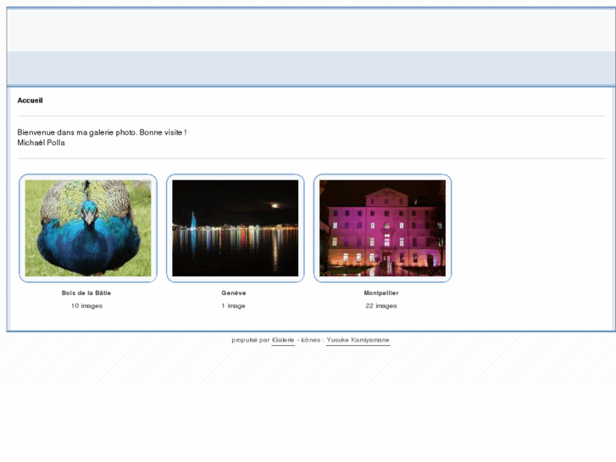Image resolution: width=616 pixels, height=462 pixels.
Task: Click the '1 image' count text
Action: click(x=233, y=306)
